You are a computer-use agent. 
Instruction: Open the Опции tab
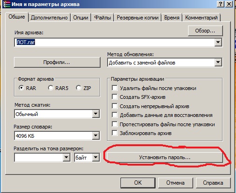click(x=81, y=18)
